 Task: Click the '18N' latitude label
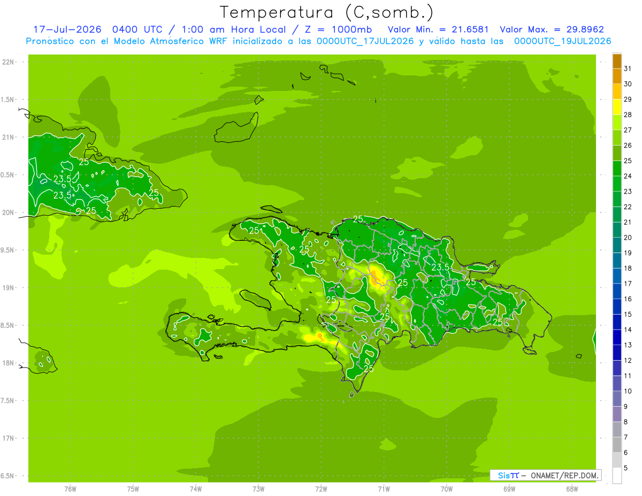click(x=8, y=363)
